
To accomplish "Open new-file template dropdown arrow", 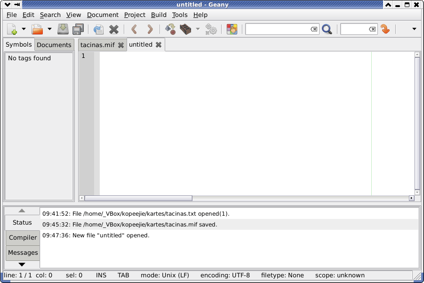I will [24, 29].
